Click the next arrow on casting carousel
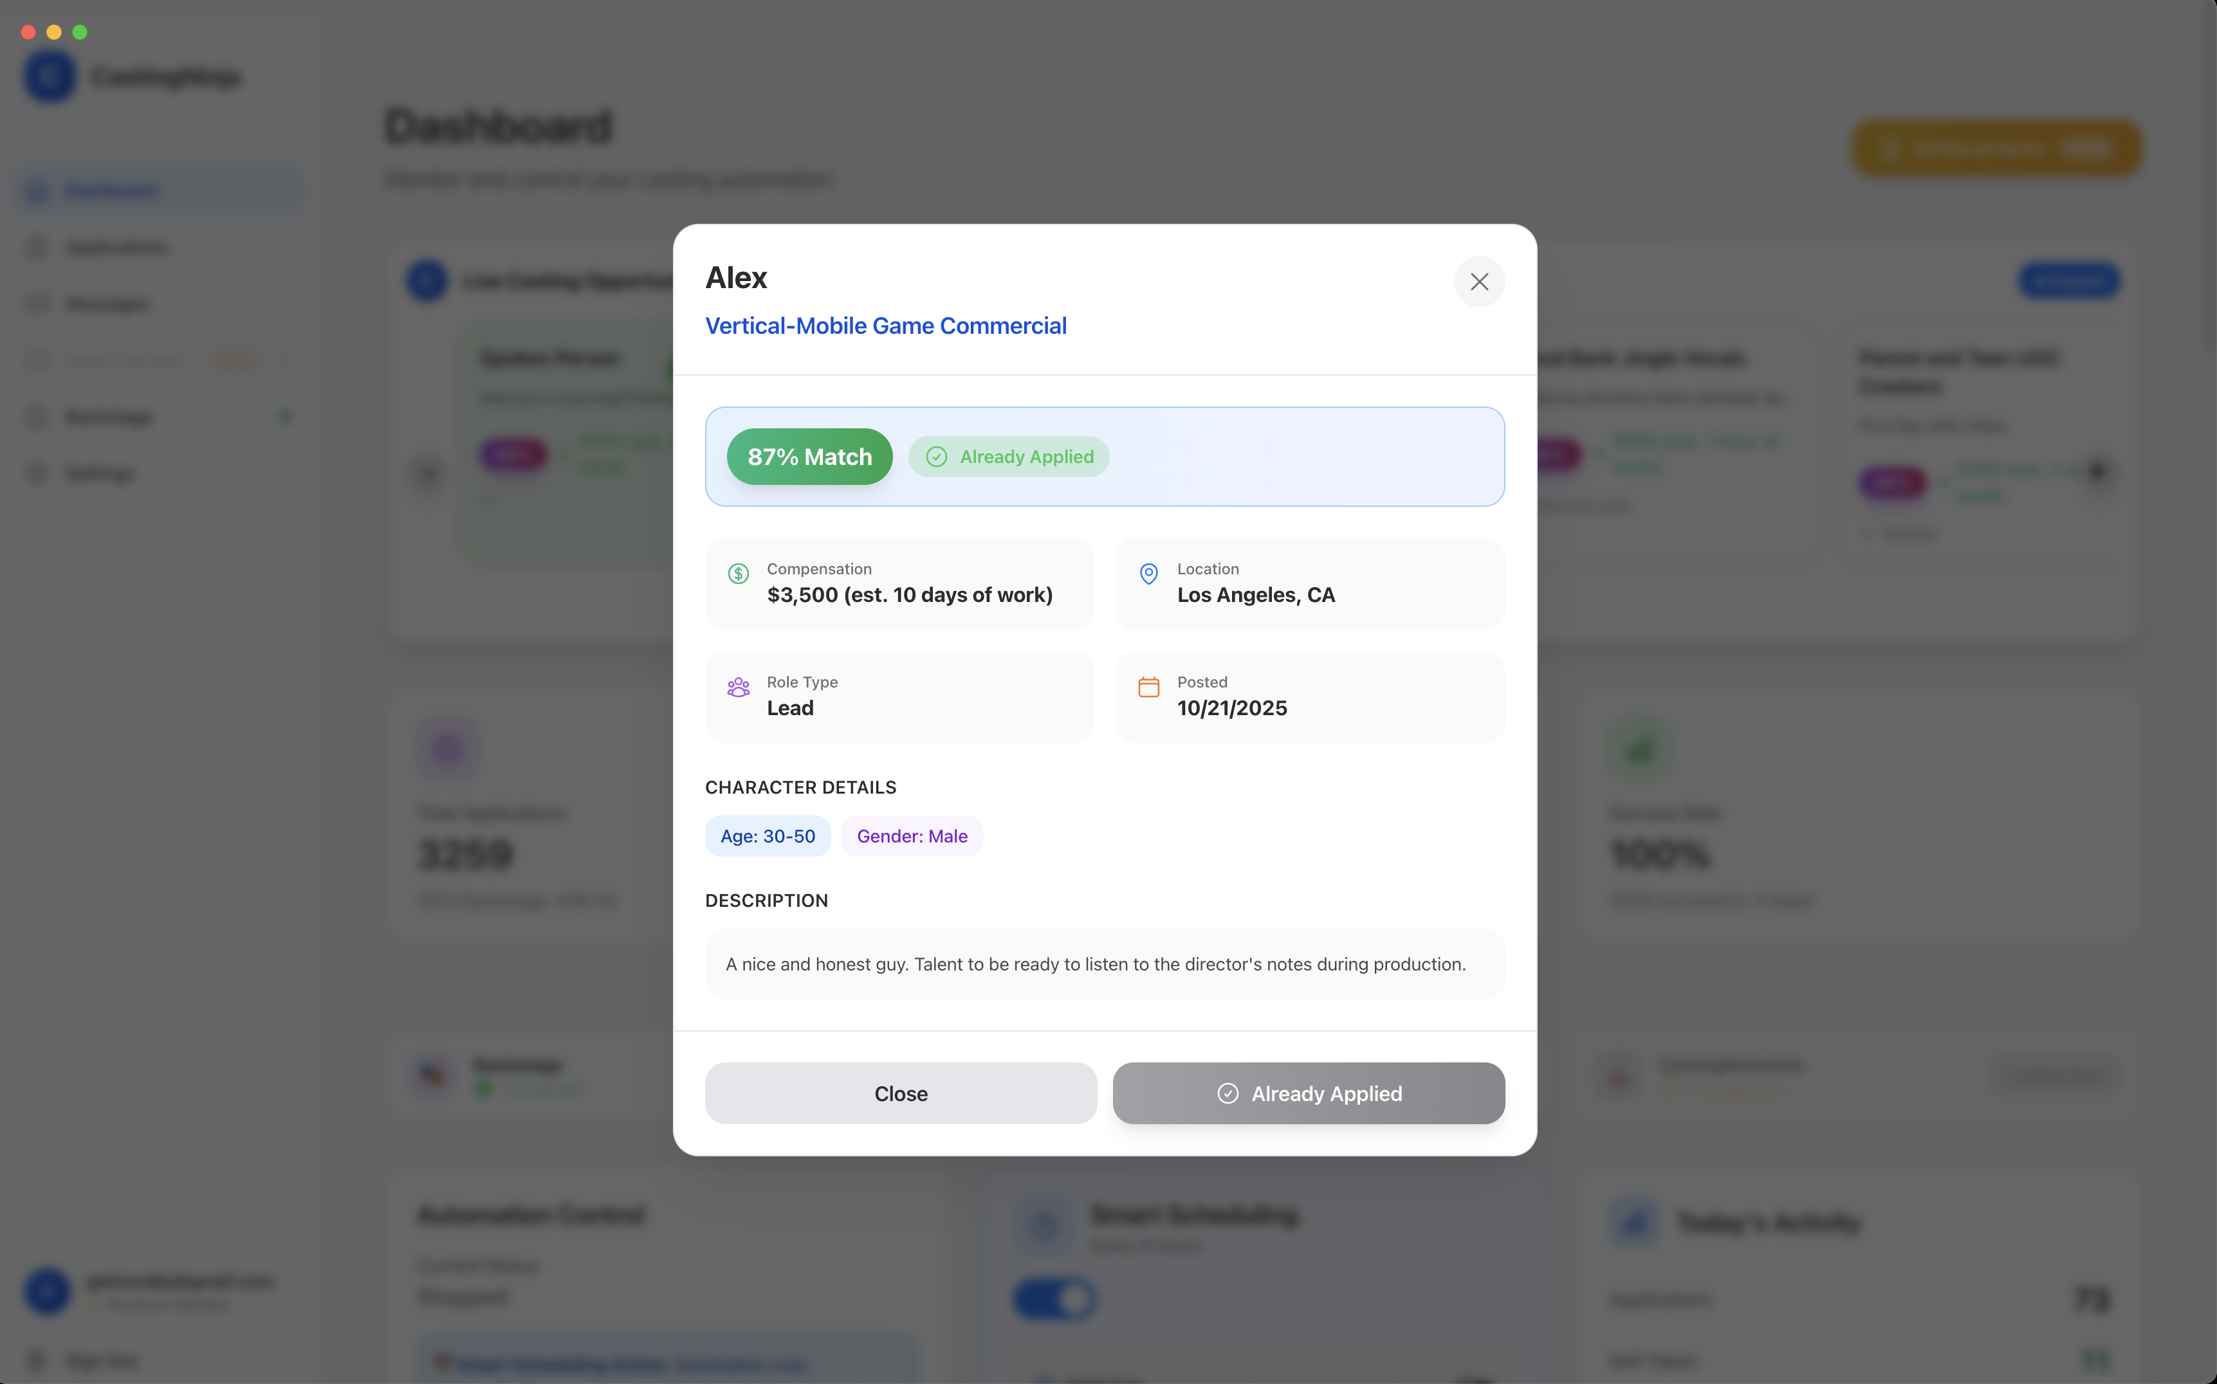 click(2097, 472)
